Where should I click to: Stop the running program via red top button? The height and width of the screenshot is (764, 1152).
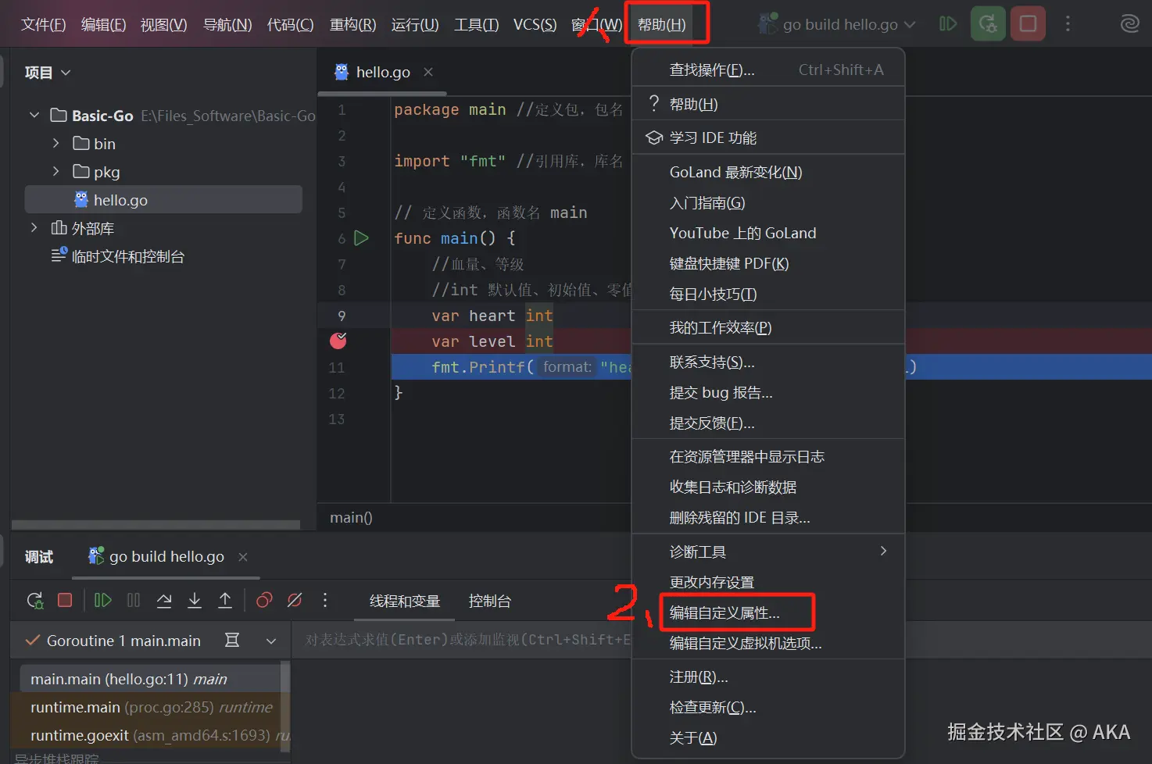1028,24
